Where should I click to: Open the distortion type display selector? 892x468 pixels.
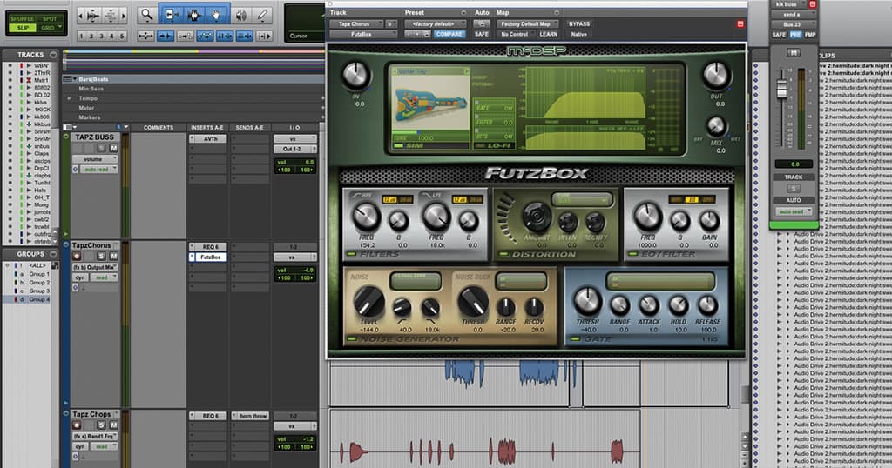tap(581, 199)
